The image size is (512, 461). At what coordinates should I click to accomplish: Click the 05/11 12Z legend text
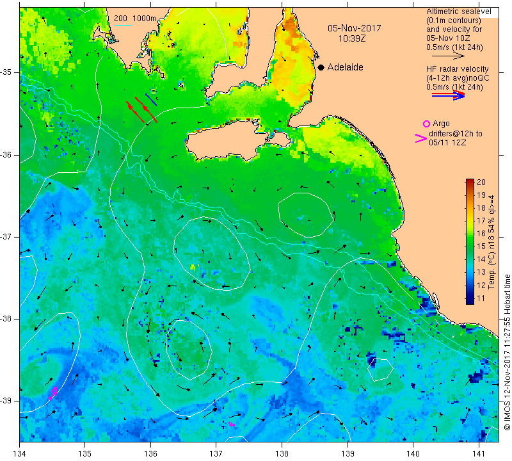pyautogui.click(x=447, y=143)
